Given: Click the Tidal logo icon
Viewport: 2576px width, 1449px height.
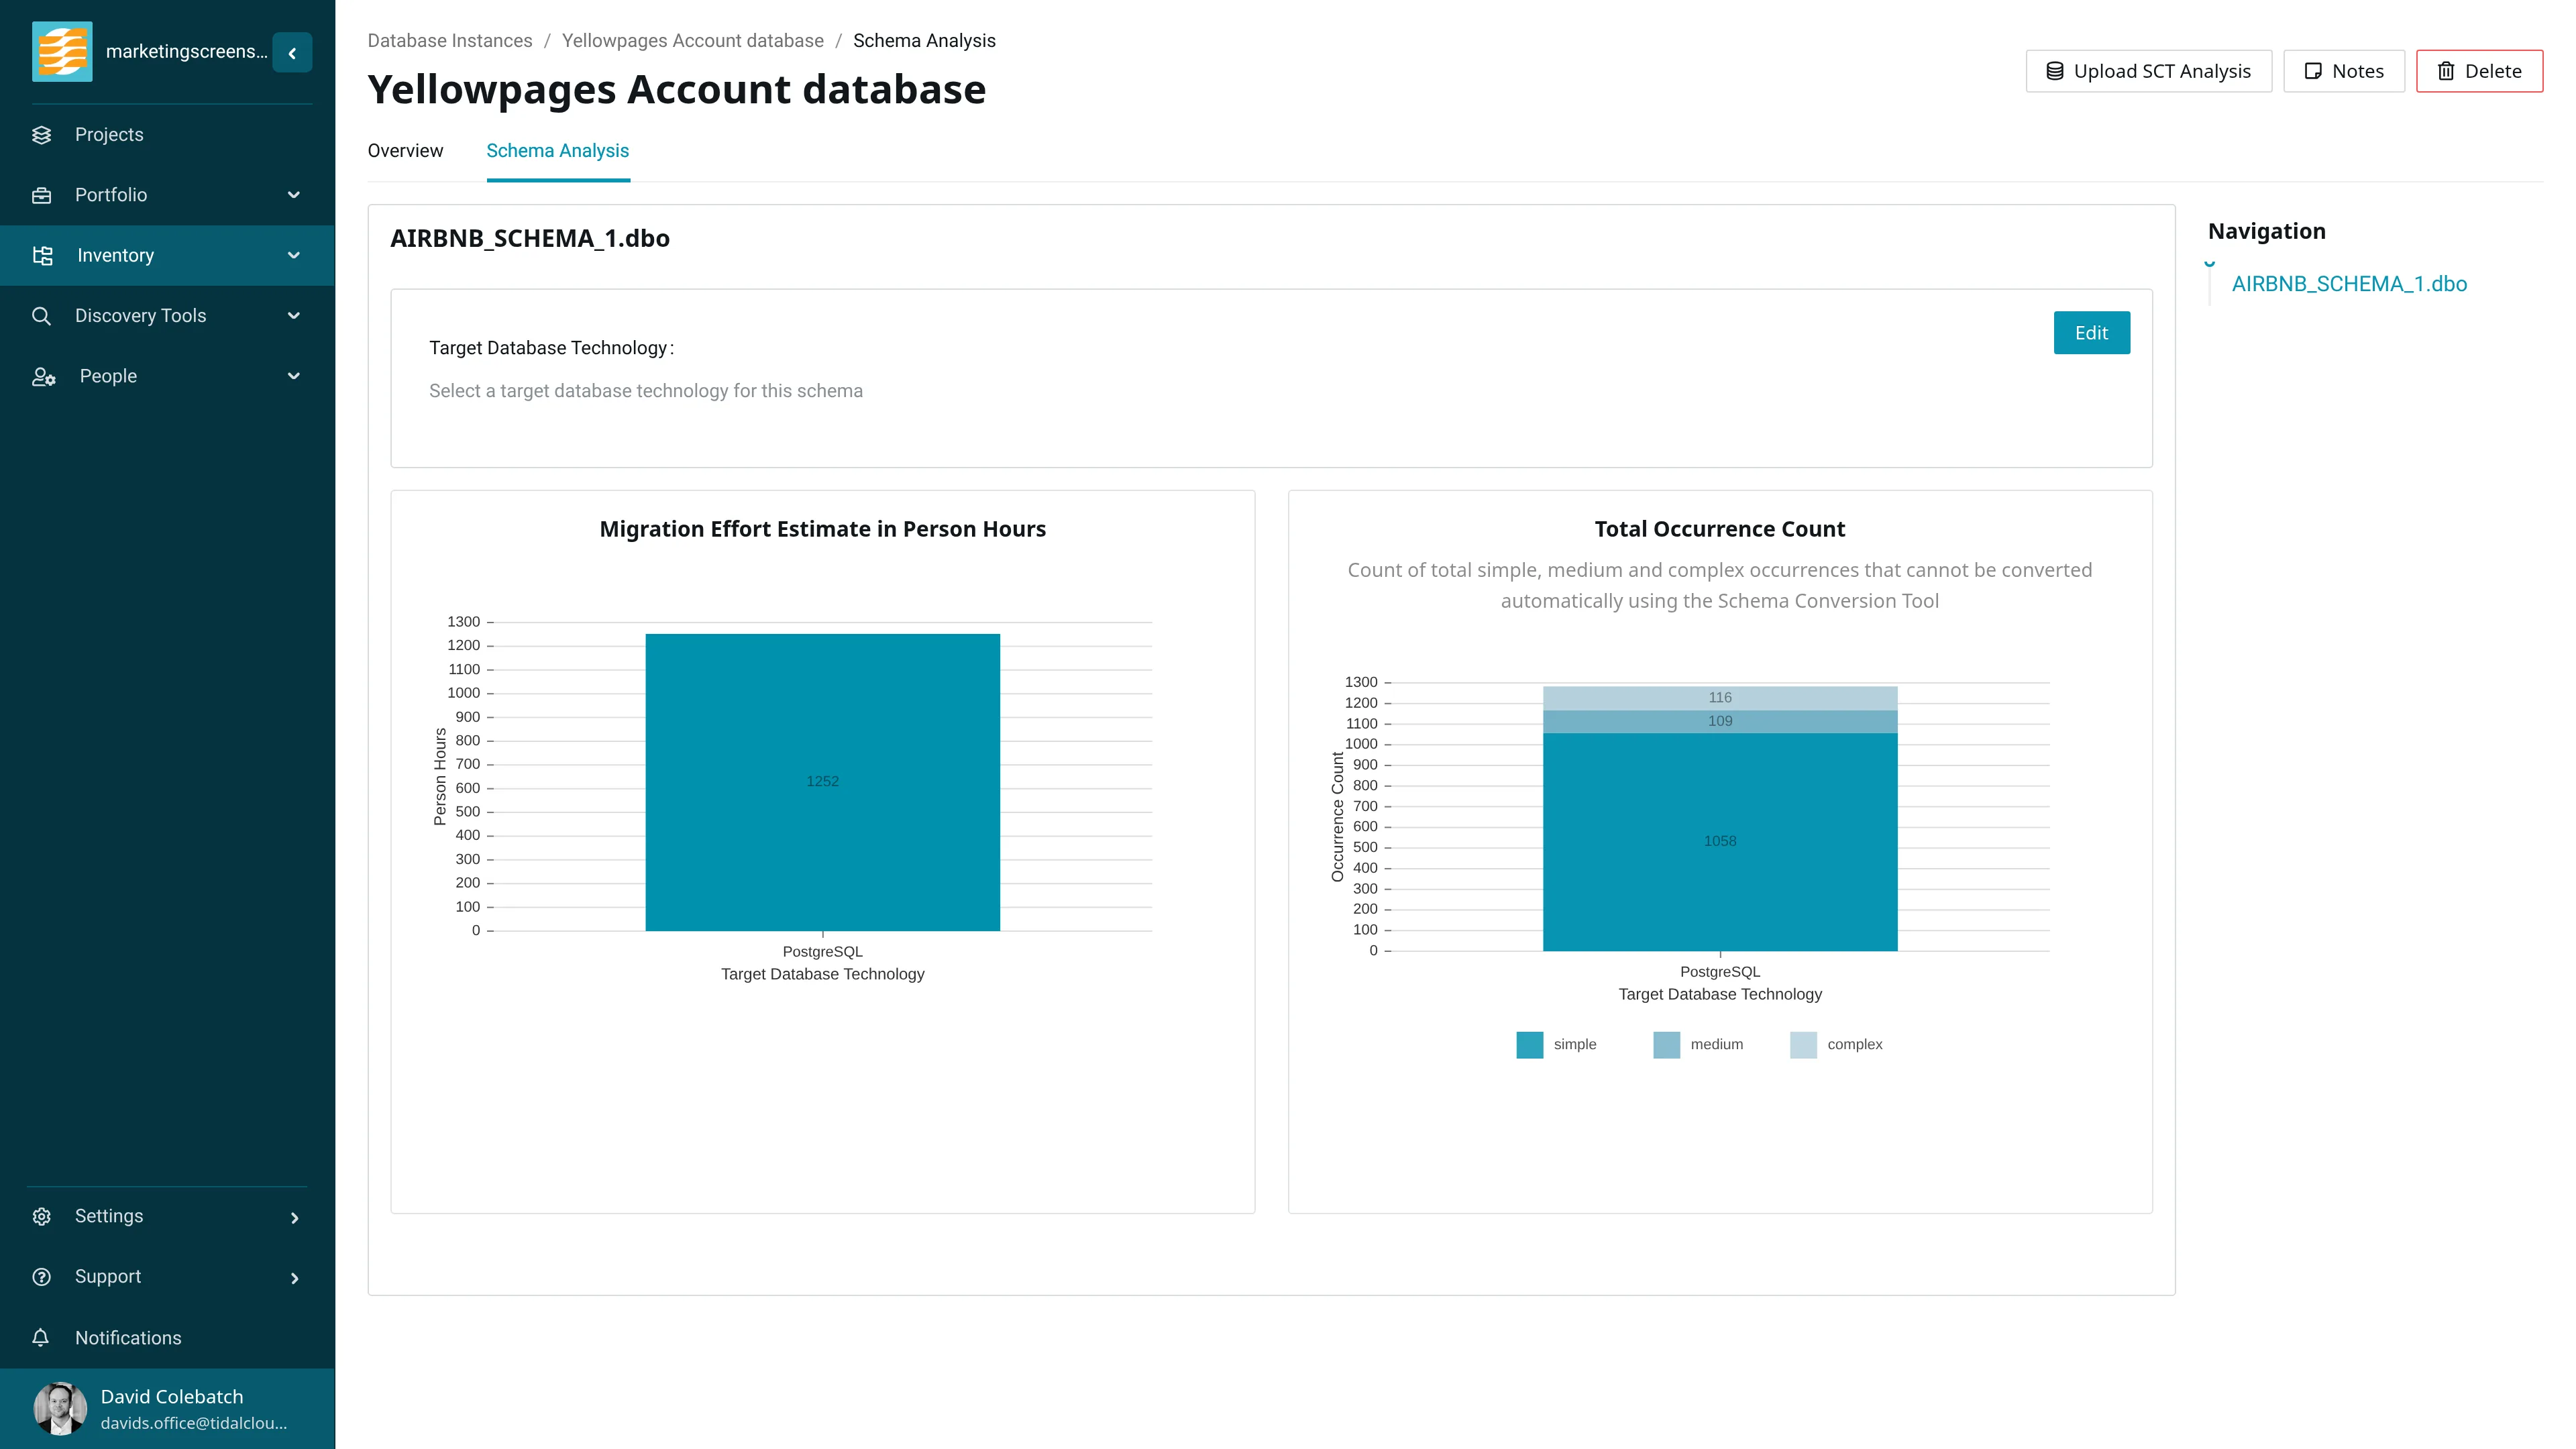Looking at the screenshot, I should (x=62, y=52).
